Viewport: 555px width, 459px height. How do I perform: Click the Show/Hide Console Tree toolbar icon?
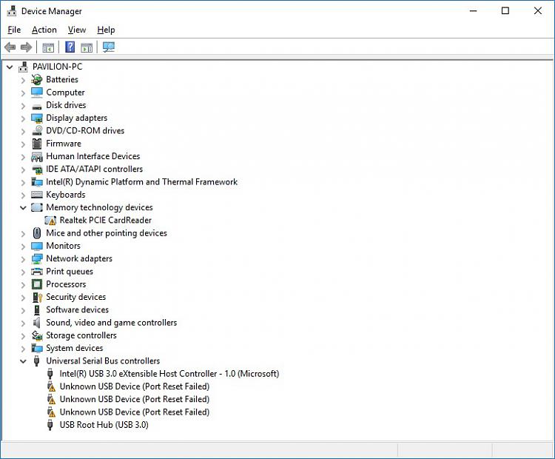click(48, 47)
